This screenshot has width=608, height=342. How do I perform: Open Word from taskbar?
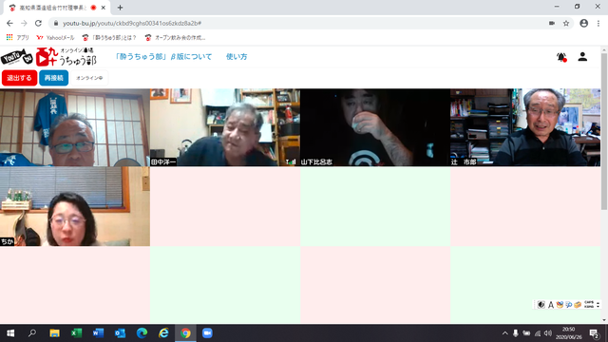point(98,333)
